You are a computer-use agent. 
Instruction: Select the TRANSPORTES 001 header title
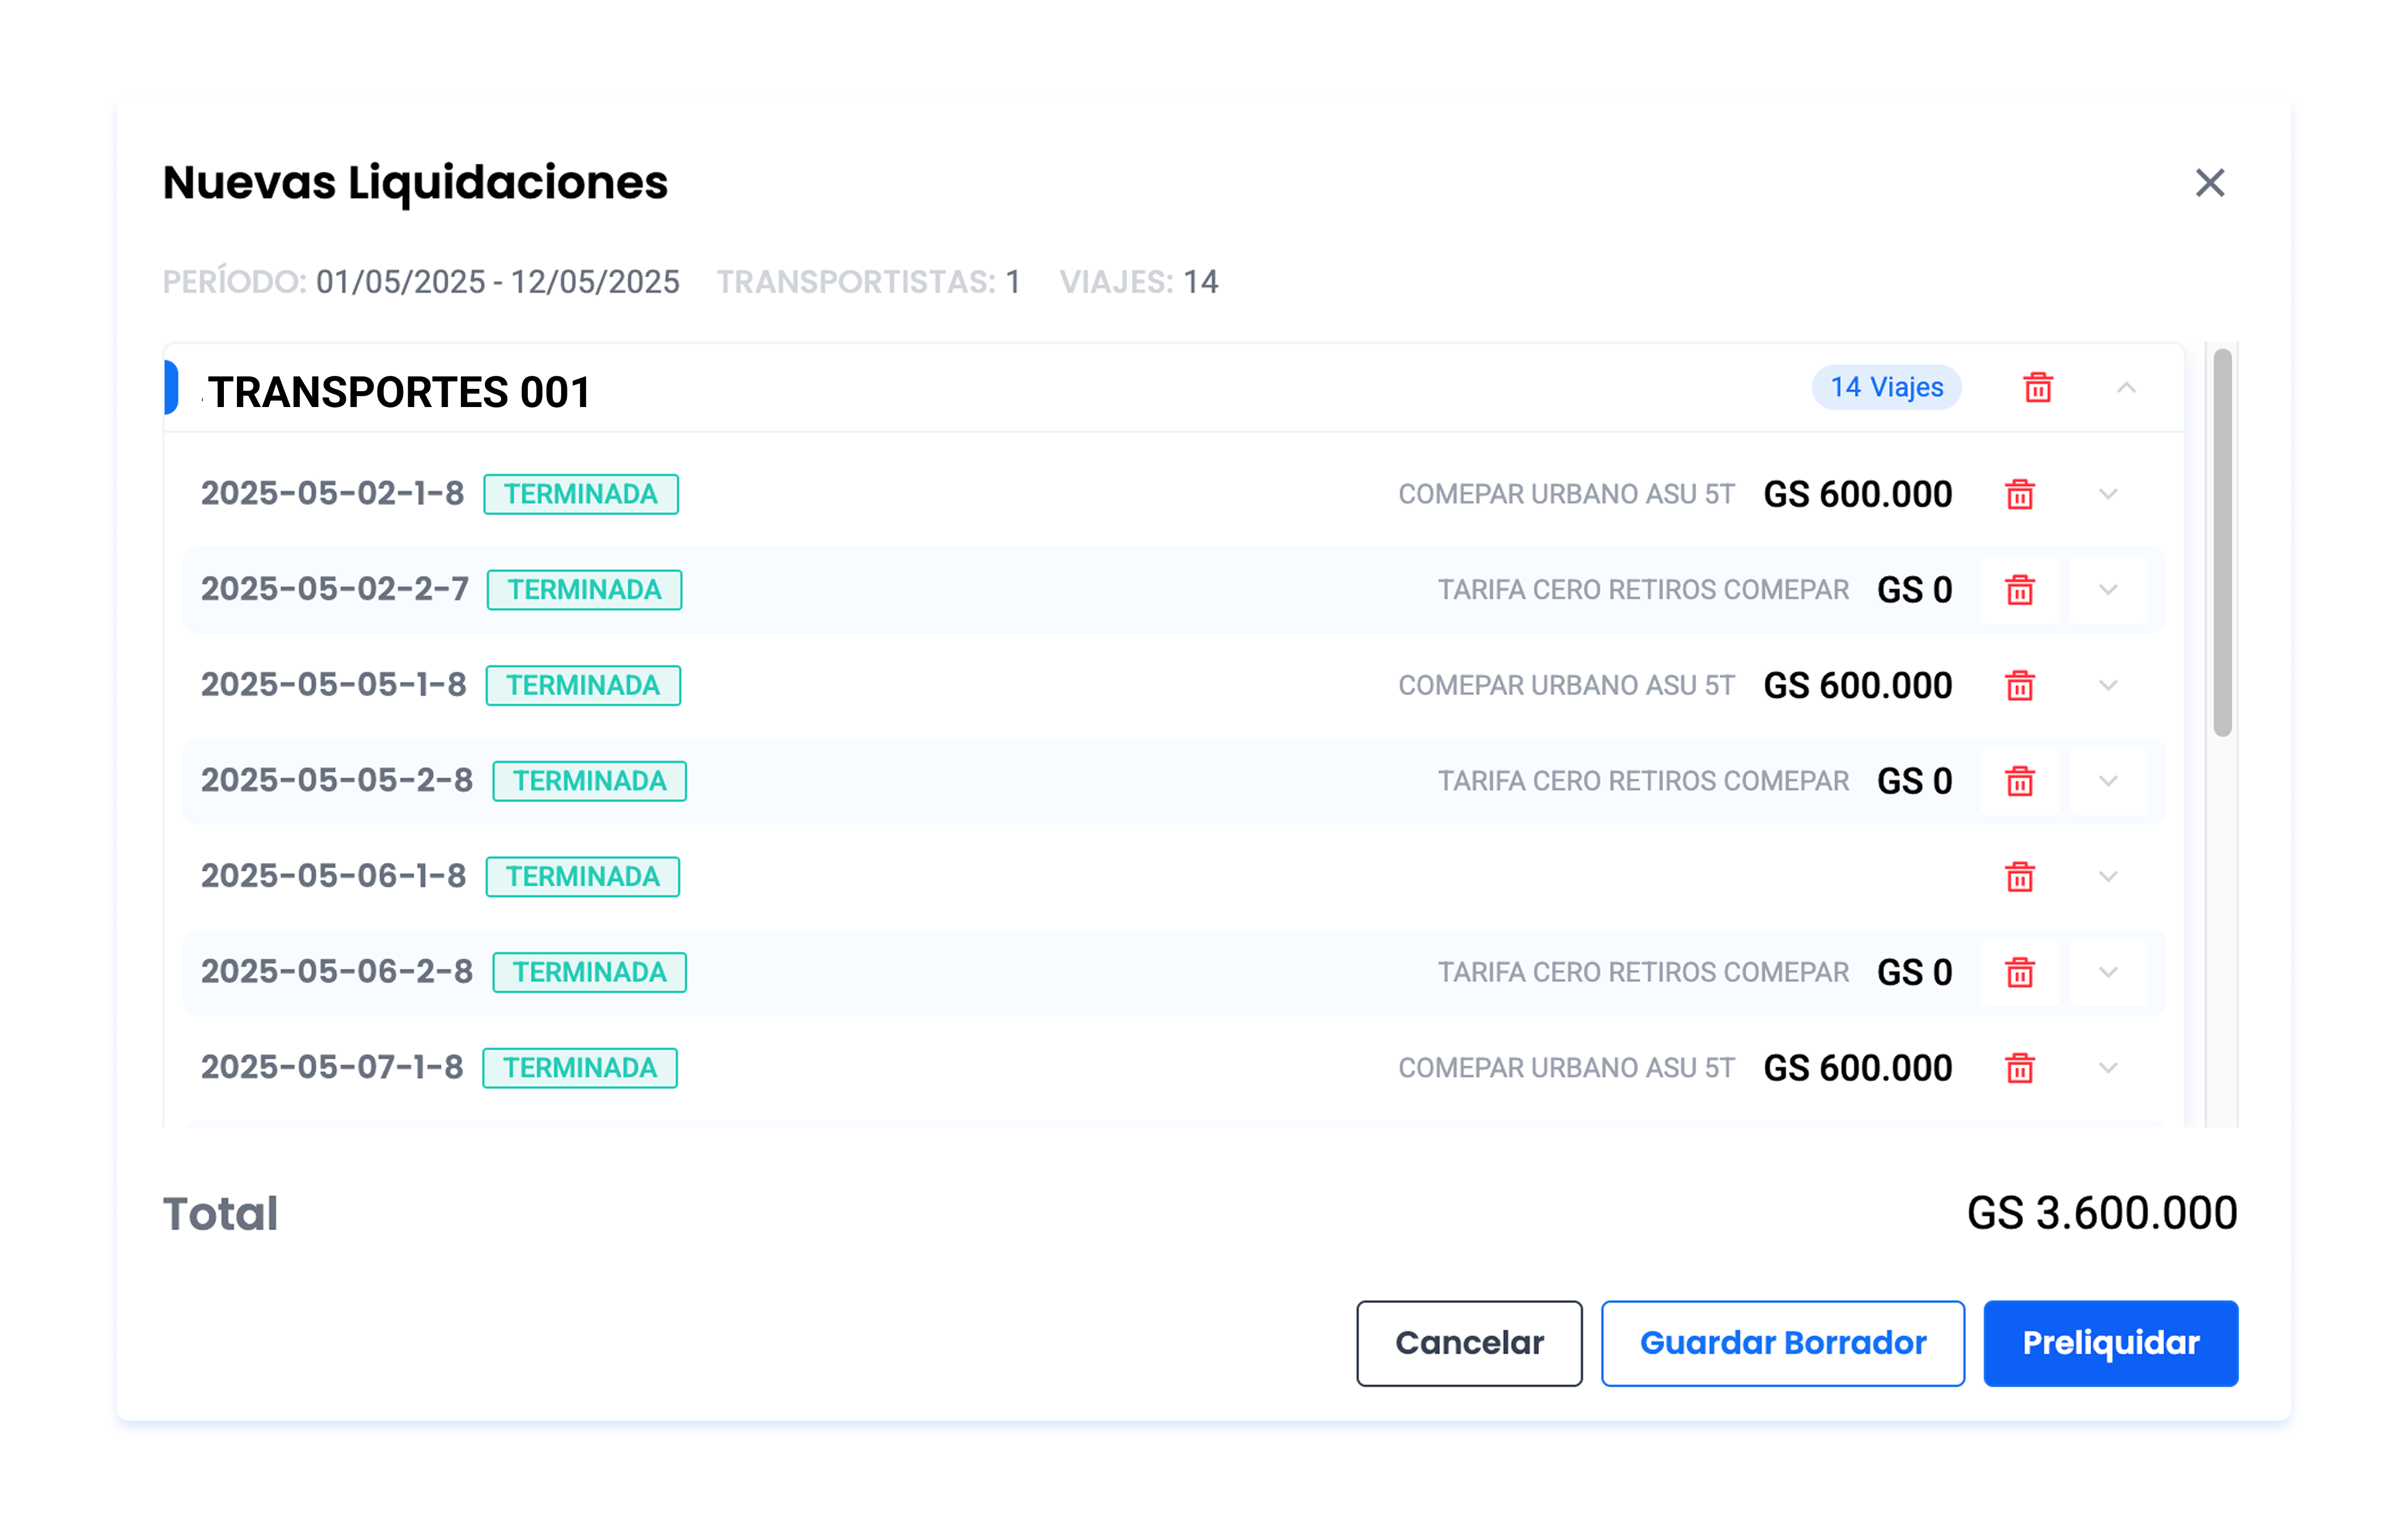pos(399,392)
